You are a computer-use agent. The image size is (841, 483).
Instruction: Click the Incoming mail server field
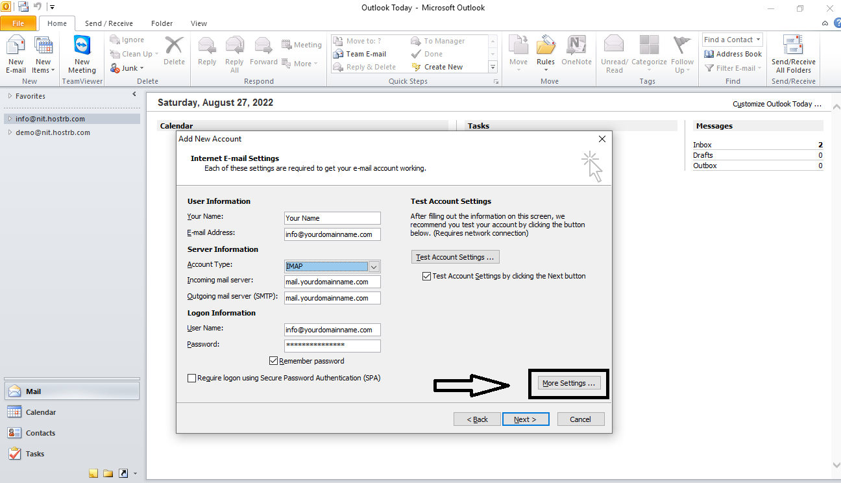click(332, 282)
